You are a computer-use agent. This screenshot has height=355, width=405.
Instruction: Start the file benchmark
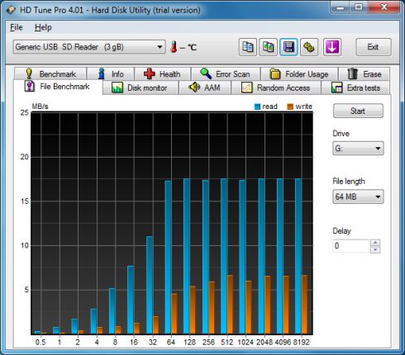358,111
